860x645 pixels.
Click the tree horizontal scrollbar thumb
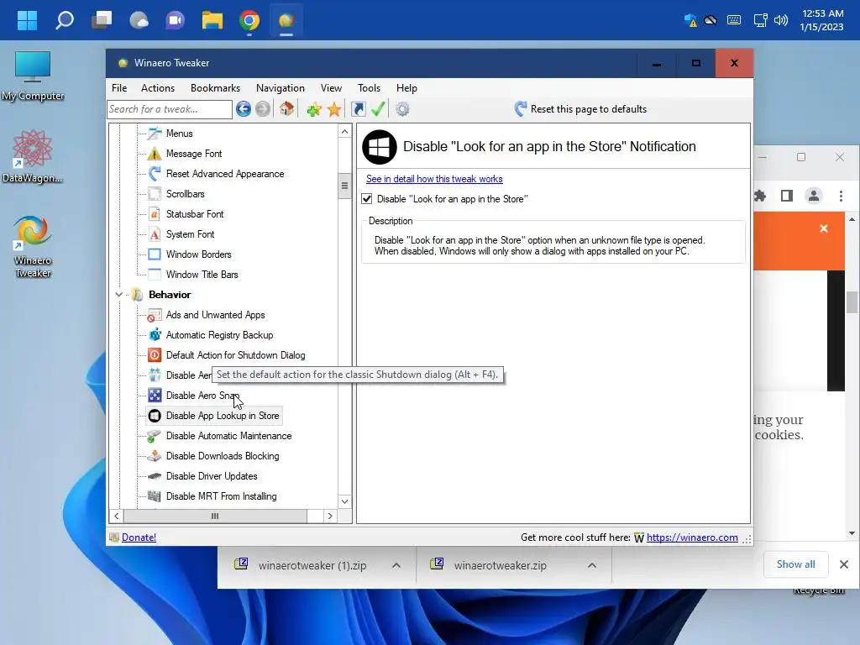tap(215, 517)
